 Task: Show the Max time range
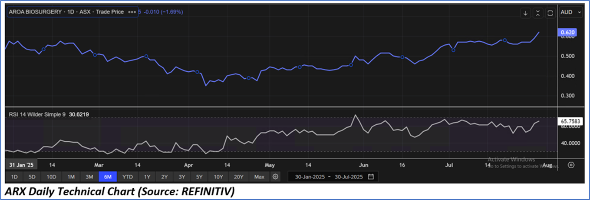[x=259, y=177]
